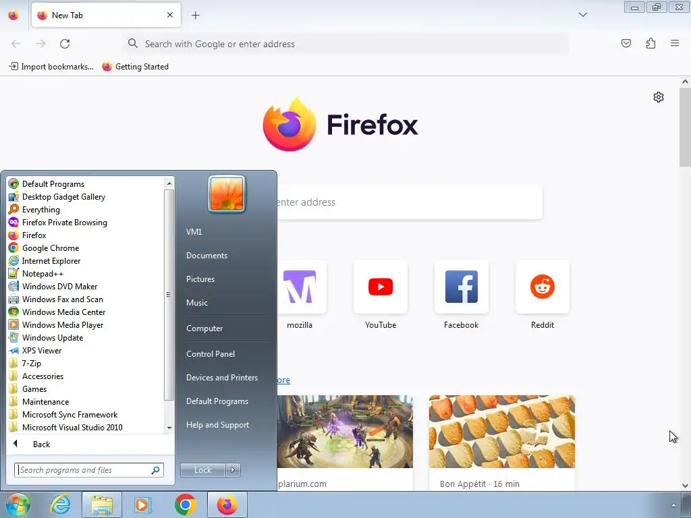The height and width of the screenshot is (518, 691).
Task: Show hidden system tray icons arrow
Action: [x=673, y=505]
